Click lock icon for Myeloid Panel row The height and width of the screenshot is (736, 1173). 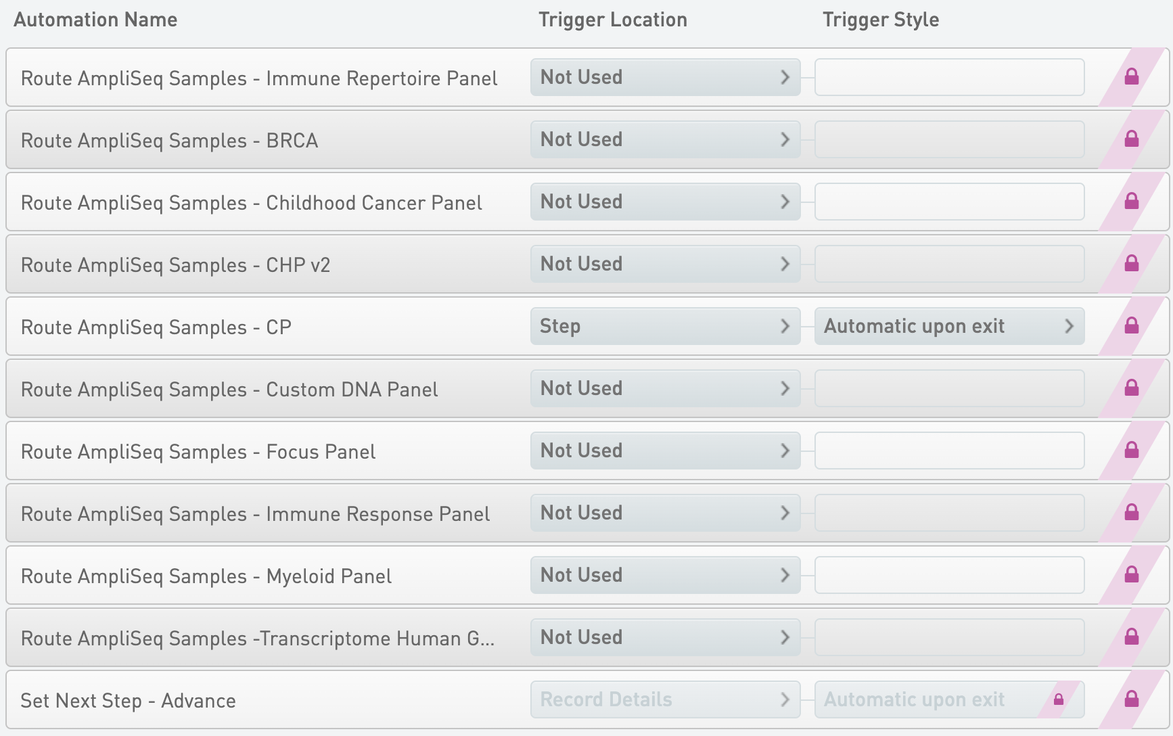tap(1131, 575)
